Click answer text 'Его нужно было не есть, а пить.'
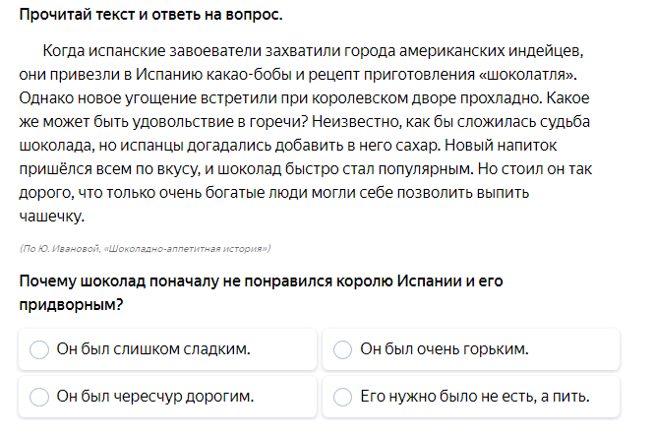Viewport: 655px width, 436px height. (x=475, y=397)
